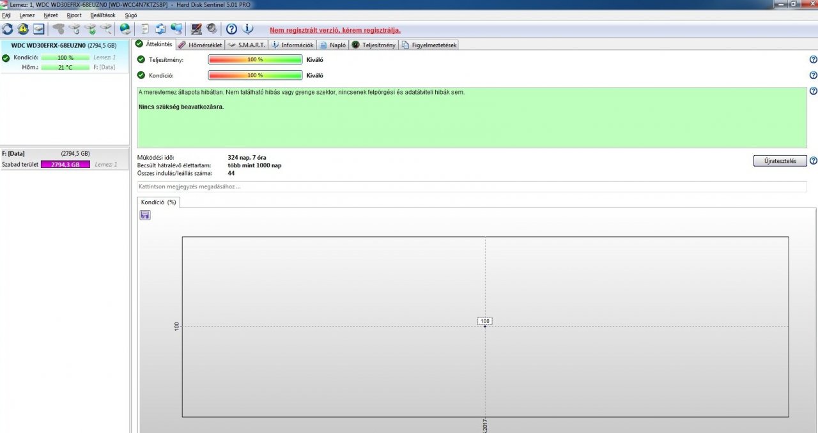Click the magenta 2794,3 GB free space bar

click(x=65, y=164)
